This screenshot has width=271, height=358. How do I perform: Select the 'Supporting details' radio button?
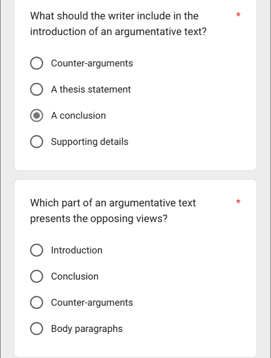(x=37, y=142)
